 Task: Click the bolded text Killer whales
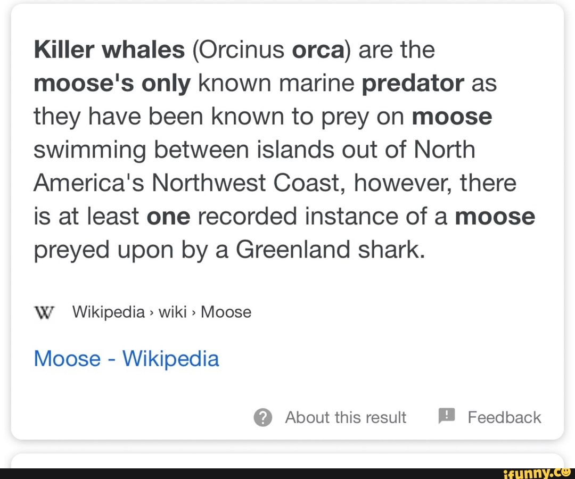coord(107,49)
